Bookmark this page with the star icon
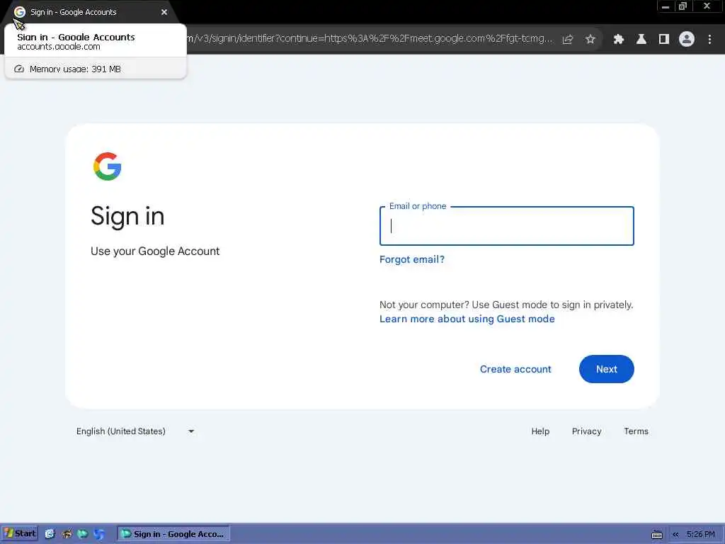Image resolution: width=725 pixels, height=544 pixels. pos(590,40)
